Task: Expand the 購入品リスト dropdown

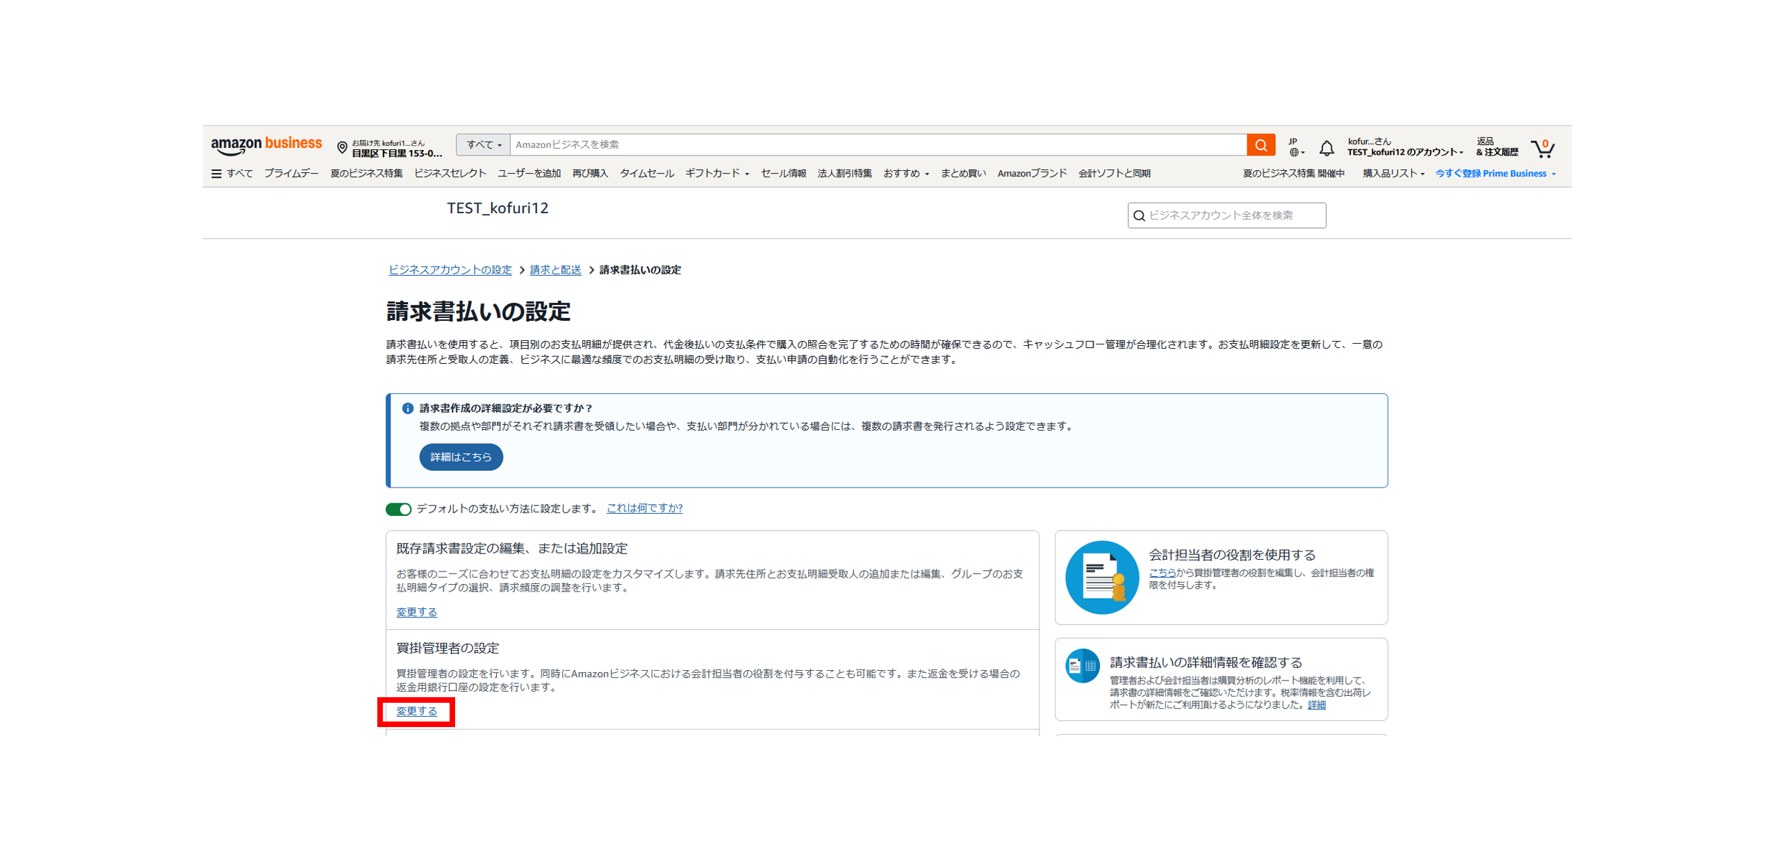Action: tap(1392, 174)
